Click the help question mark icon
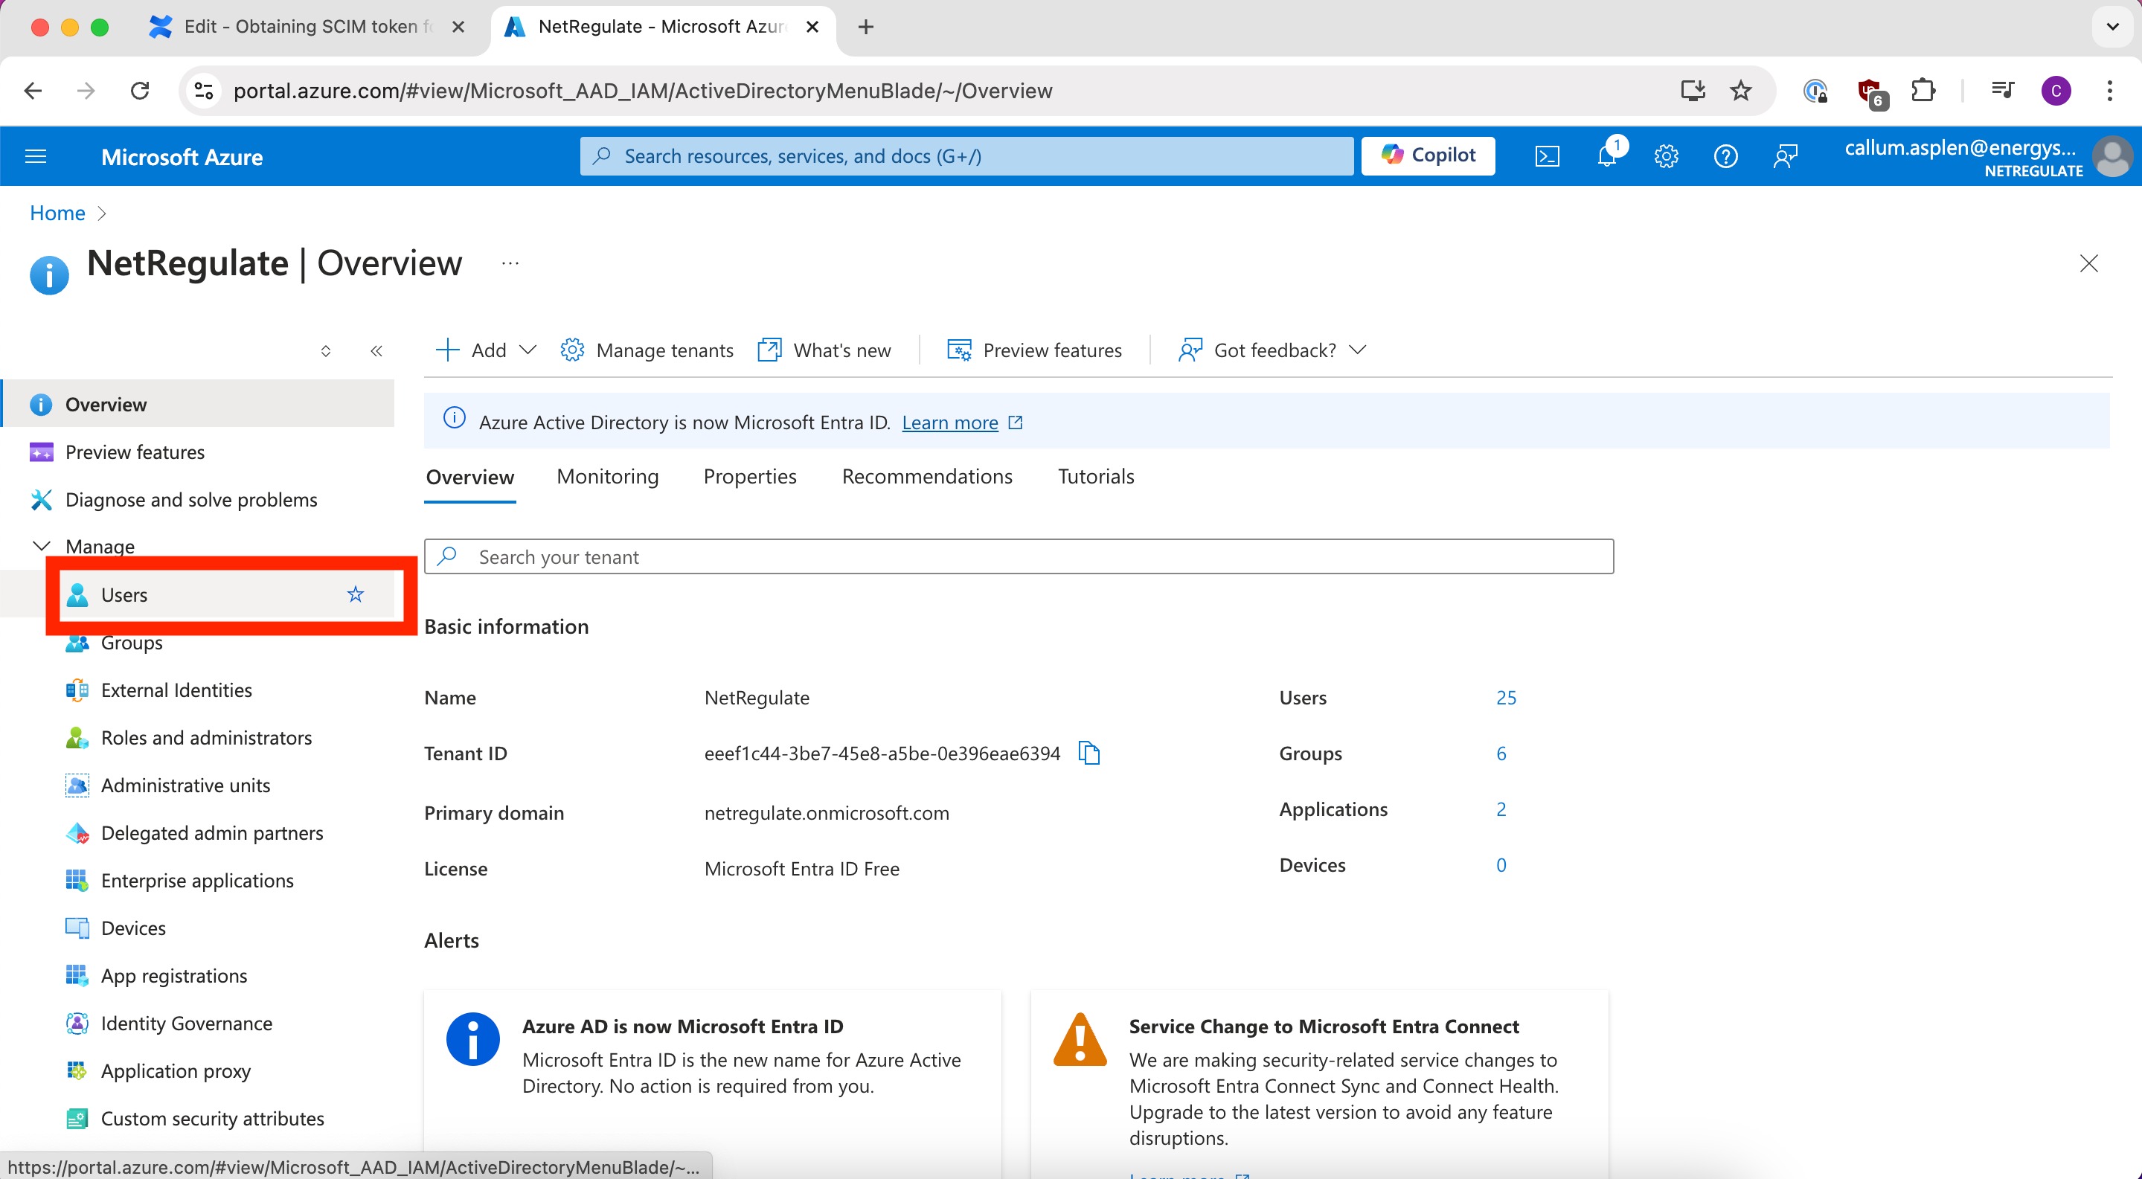This screenshot has width=2142, height=1179. 1725,156
